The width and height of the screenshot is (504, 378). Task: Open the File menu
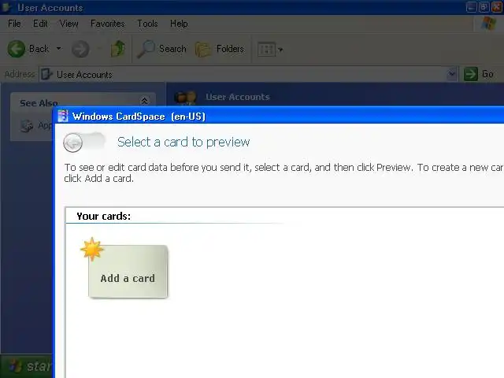[14, 24]
